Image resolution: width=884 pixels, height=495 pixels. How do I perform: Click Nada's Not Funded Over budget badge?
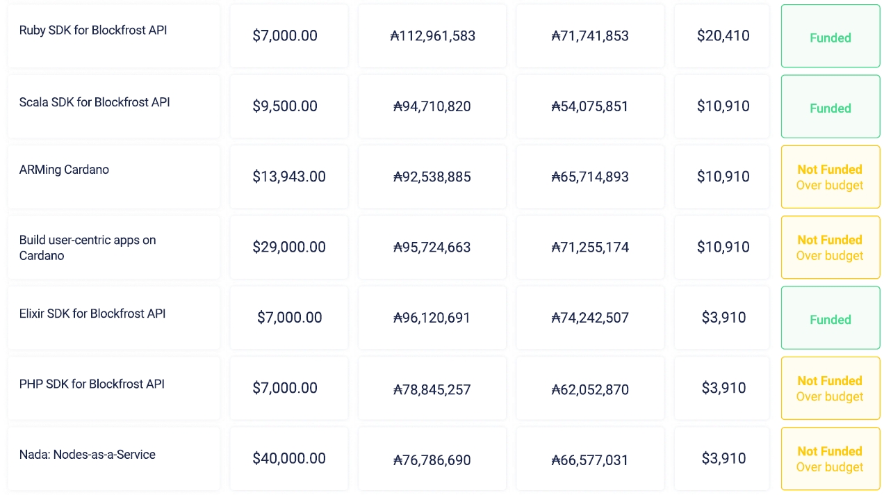[830, 459]
